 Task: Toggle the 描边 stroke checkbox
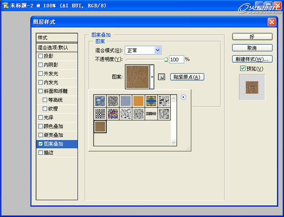(x=40, y=153)
